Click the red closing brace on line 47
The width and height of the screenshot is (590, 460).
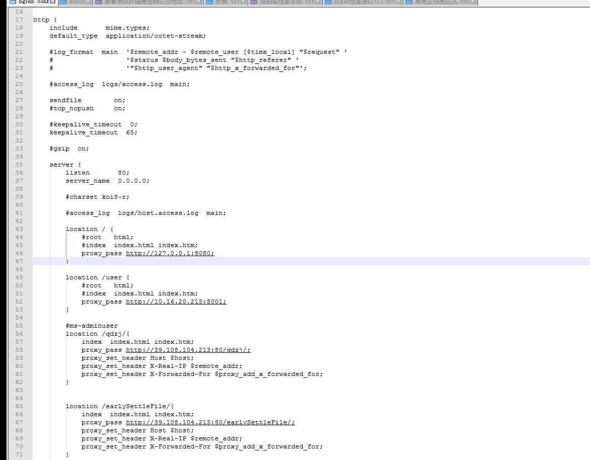point(68,261)
